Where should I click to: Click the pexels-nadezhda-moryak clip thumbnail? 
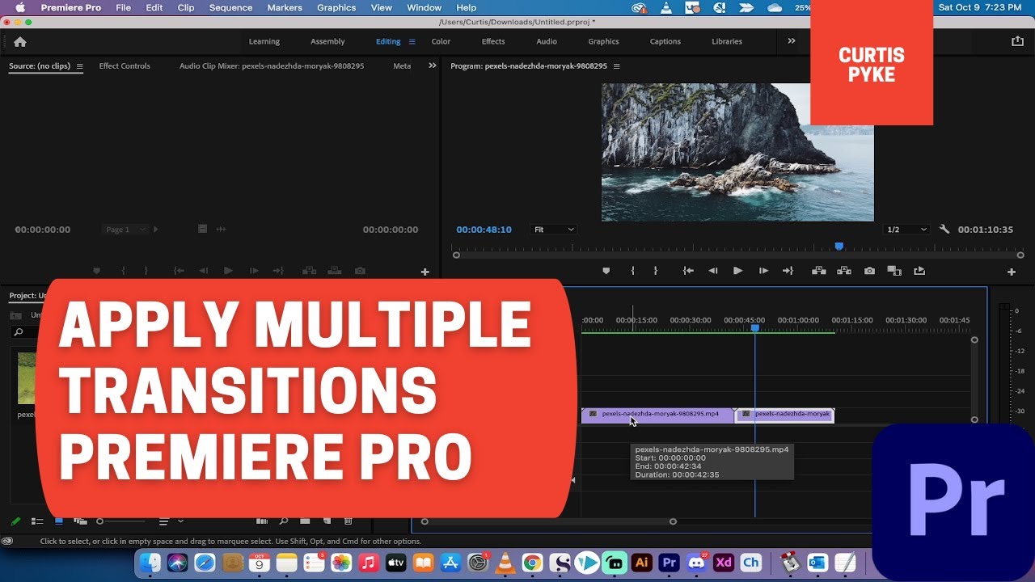25,377
